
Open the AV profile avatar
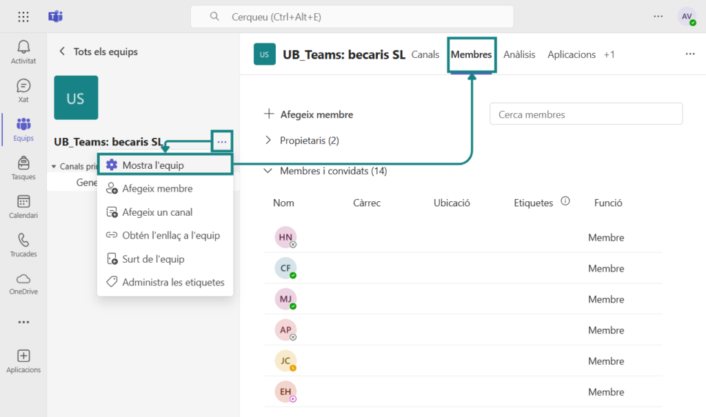point(686,17)
